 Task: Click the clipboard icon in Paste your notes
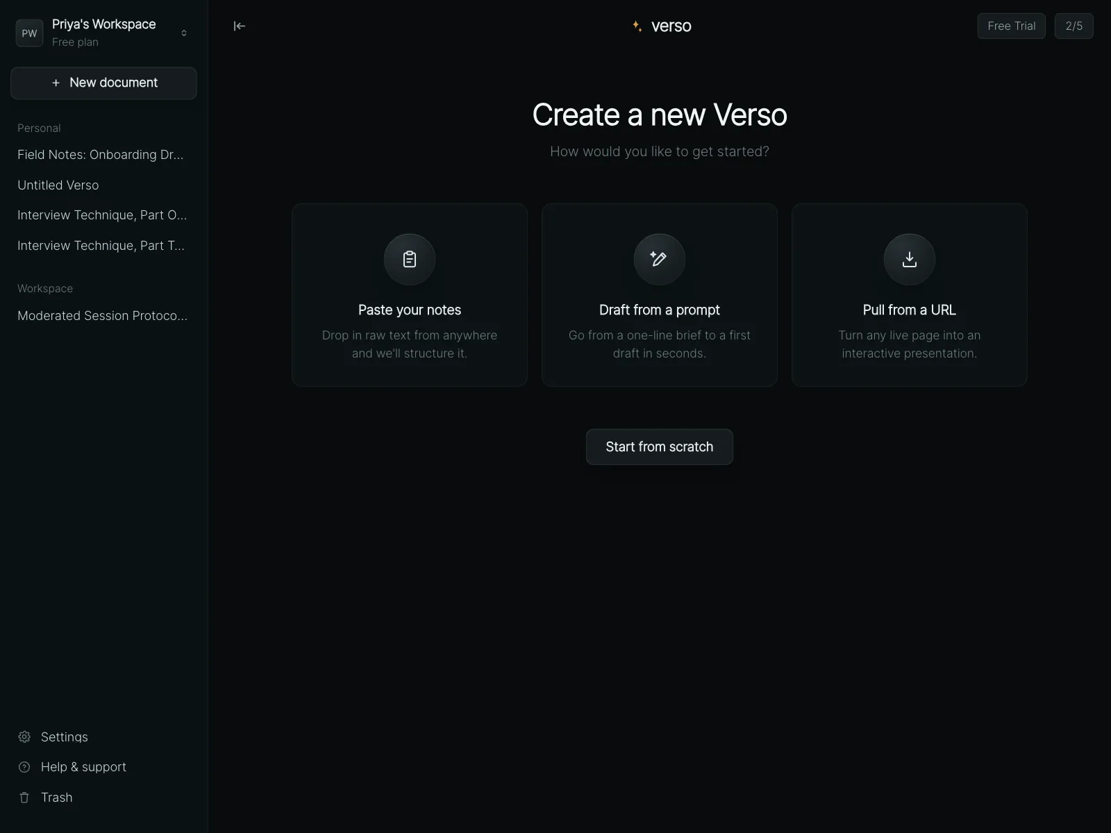(410, 259)
